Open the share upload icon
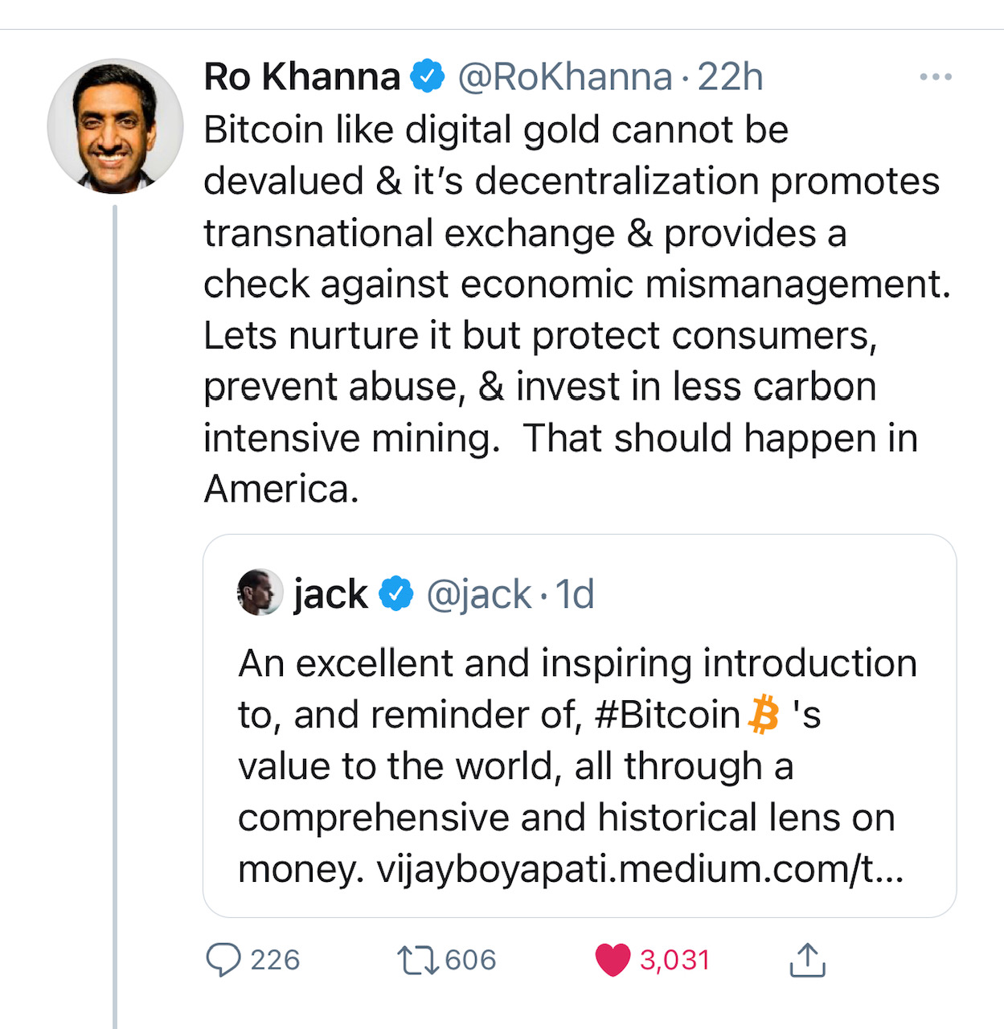The height and width of the screenshot is (1029, 1004). pos(807,960)
